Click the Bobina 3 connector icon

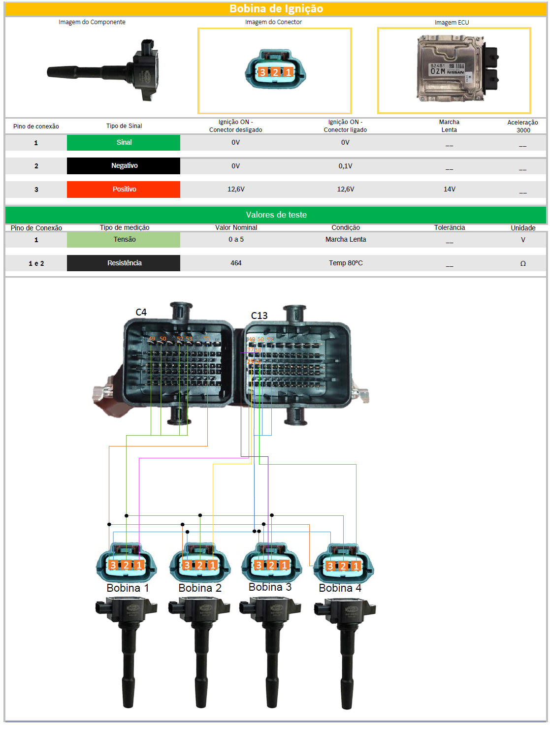[271, 563]
